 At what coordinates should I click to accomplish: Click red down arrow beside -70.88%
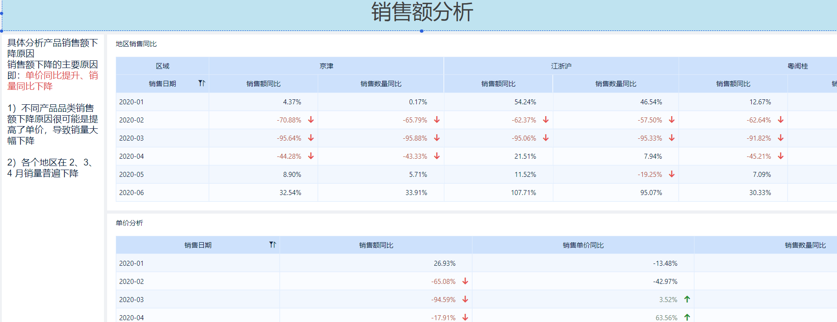coord(311,120)
